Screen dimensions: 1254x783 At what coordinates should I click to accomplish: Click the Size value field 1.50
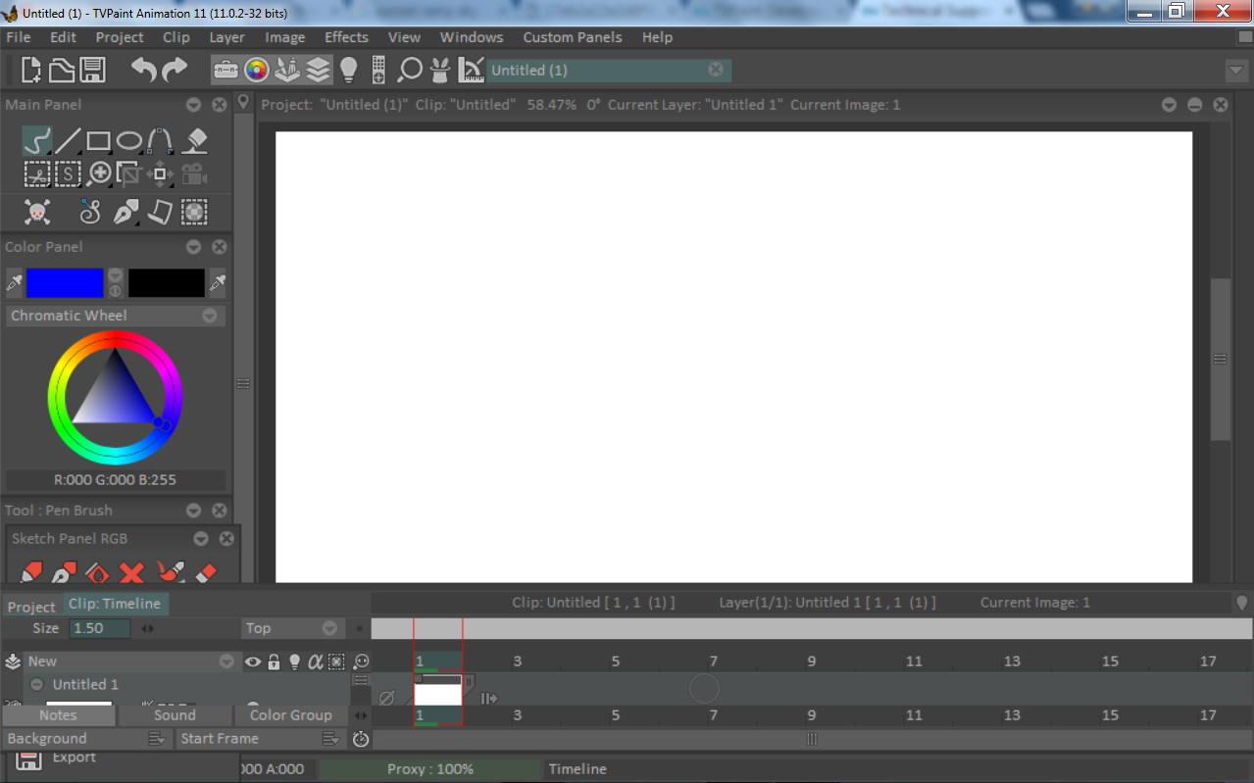click(101, 628)
